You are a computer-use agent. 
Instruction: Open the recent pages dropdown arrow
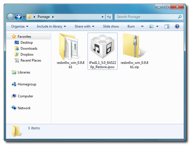tap(24, 17)
